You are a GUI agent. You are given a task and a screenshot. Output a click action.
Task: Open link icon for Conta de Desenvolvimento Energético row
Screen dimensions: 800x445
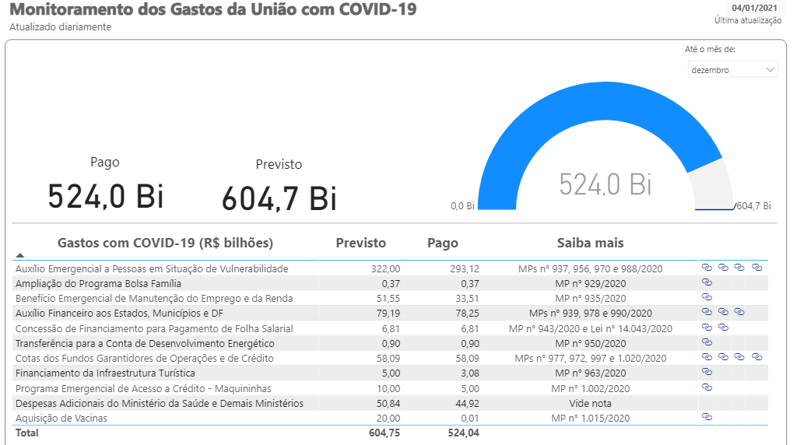[707, 342]
